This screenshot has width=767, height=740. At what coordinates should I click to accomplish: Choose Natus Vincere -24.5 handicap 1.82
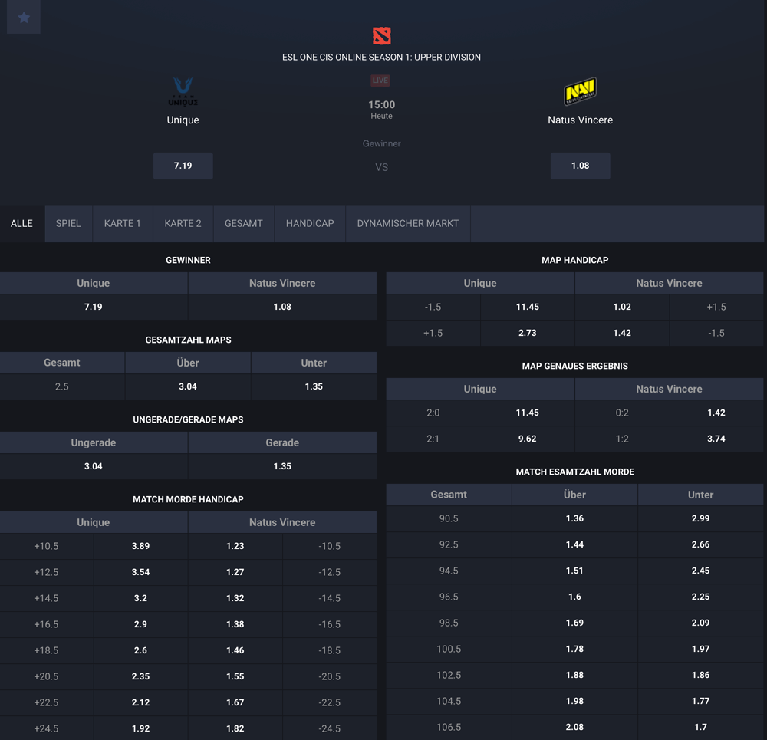[x=235, y=728]
